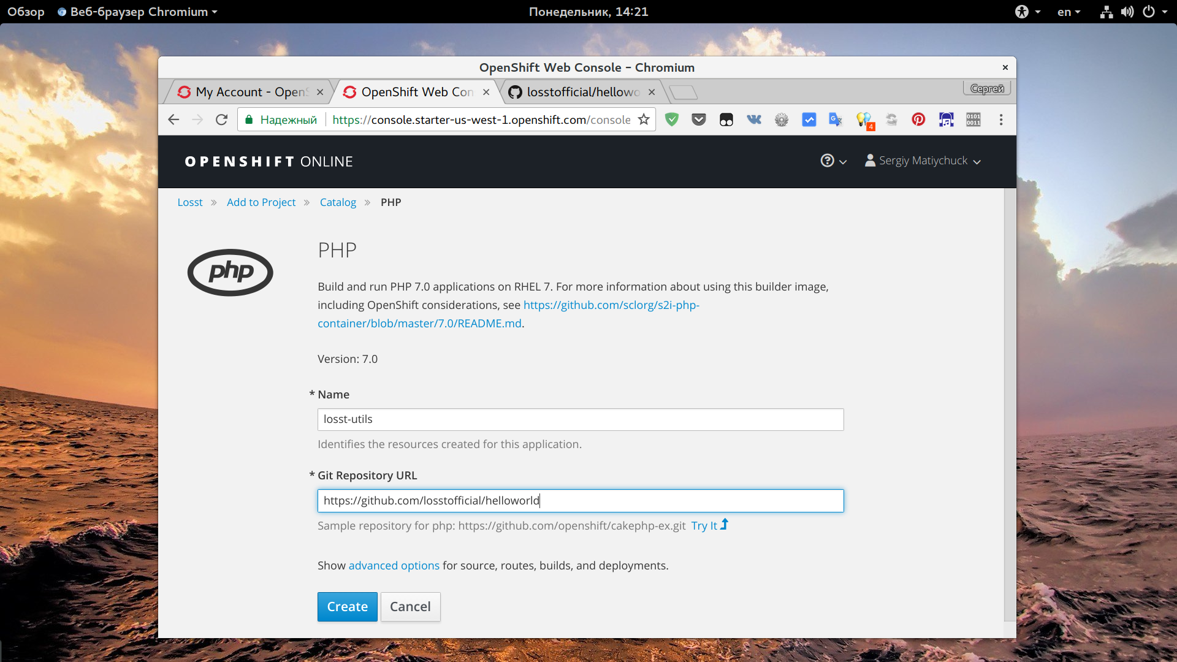This screenshot has height=662, width=1177.
Task: Click the blue Create button
Action: tap(347, 607)
